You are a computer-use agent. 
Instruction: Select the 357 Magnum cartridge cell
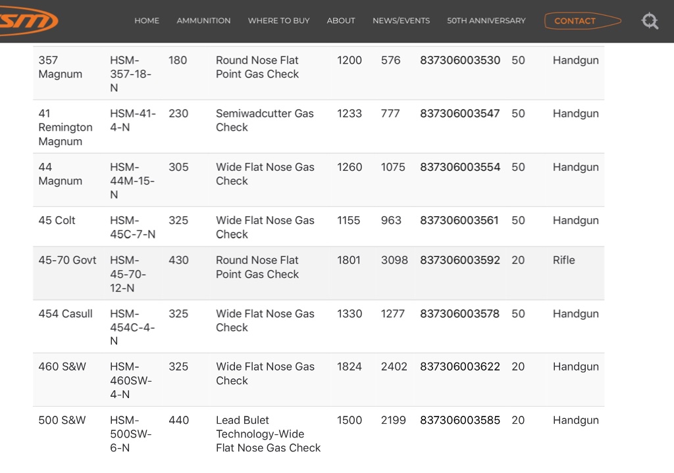[x=60, y=67]
